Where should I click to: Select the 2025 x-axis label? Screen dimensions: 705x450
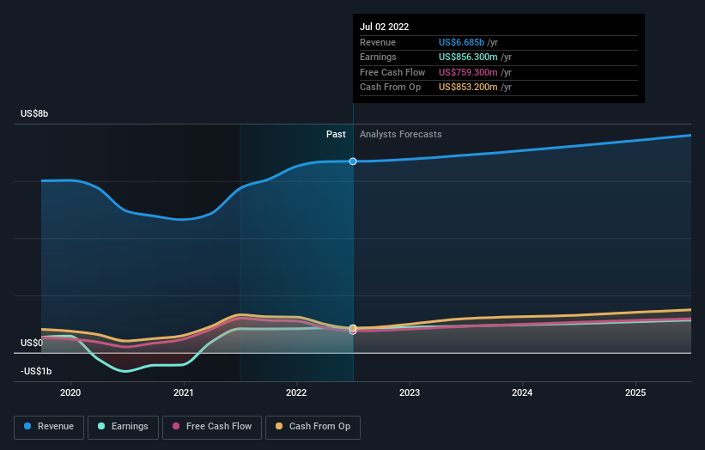(635, 392)
